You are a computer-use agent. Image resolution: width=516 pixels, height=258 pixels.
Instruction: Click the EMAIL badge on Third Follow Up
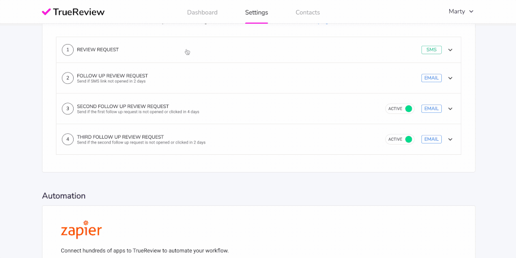(x=431, y=139)
